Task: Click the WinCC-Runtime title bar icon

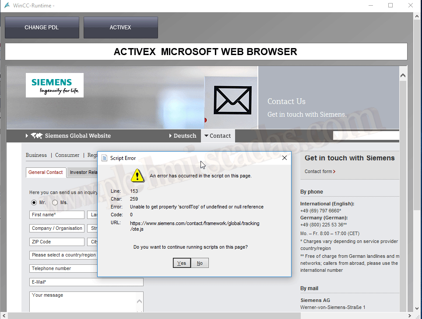Action: click(7, 5)
